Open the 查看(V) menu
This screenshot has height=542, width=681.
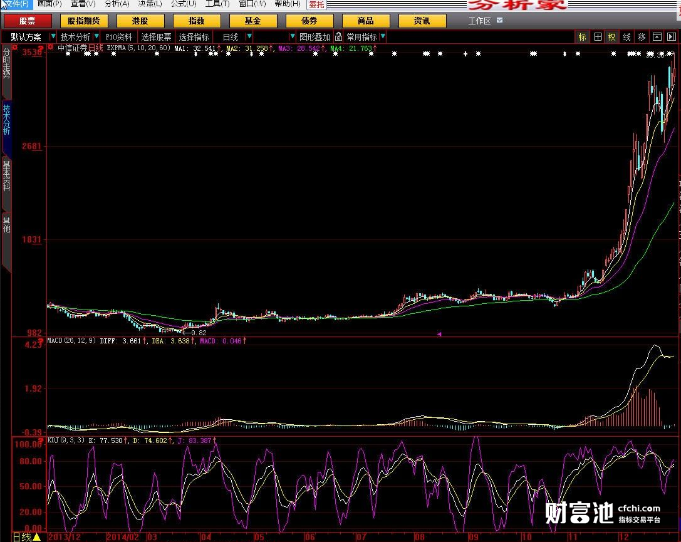click(83, 4)
